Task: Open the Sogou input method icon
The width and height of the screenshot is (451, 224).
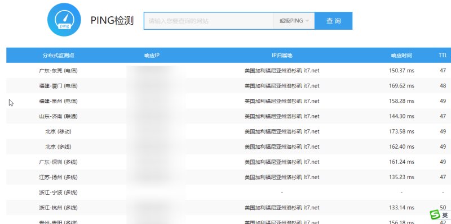Action: (x=435, y=214)
